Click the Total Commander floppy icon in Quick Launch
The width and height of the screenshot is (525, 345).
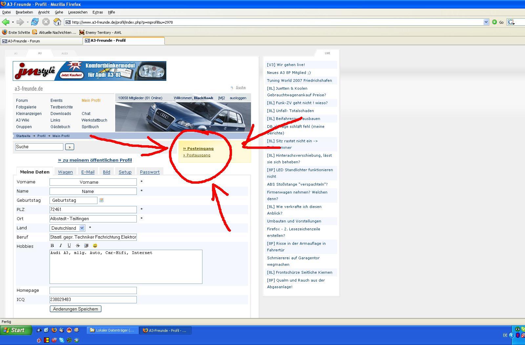click(47, 340)
